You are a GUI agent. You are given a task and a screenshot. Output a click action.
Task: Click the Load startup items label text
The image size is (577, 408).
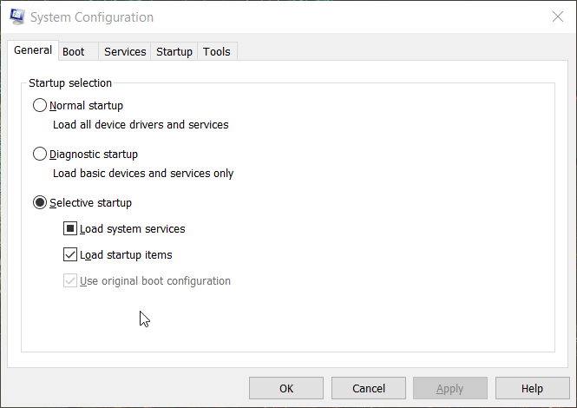126,255
